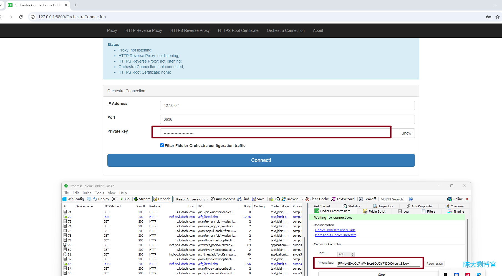Switch to the Log tab

tap(403, 211)
